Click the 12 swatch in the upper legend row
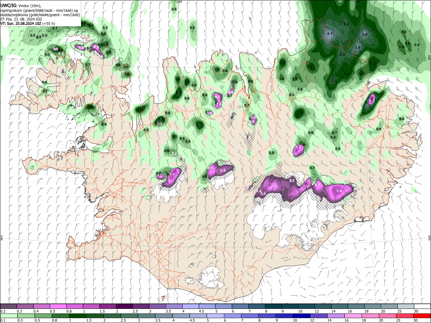Image resolution: width=431 pixels, height=323 pixels. [x=323, y=307]
